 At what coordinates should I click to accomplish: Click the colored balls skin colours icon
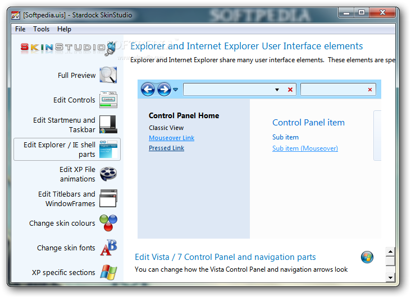(108, 223)
